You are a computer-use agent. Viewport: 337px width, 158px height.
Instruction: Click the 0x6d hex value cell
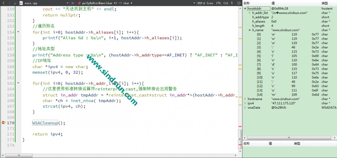315,95
